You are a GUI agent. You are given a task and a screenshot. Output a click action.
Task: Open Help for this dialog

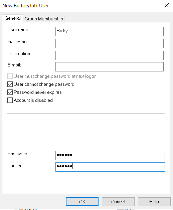(x=154, y=202)
